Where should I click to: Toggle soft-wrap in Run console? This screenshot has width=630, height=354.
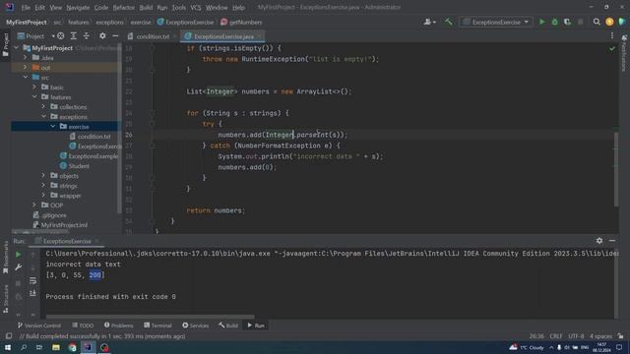point(32,280)
